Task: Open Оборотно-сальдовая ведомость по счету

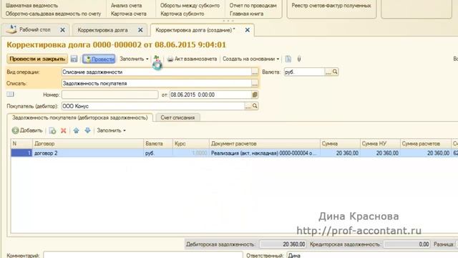Action: pos(53,14)
